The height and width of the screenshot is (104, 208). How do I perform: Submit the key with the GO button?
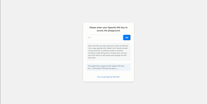pos(127,37)
